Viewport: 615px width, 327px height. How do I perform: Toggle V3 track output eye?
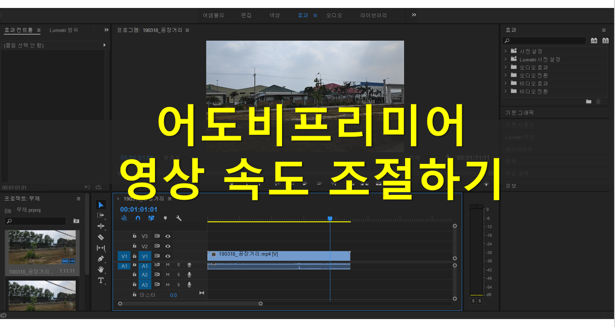tap(168, 236)
